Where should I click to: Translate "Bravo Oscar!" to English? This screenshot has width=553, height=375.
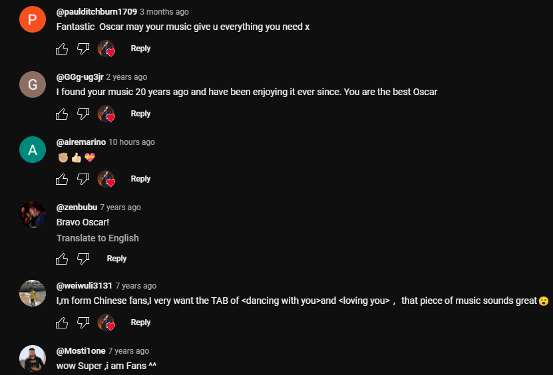click(x=98, y=238)
